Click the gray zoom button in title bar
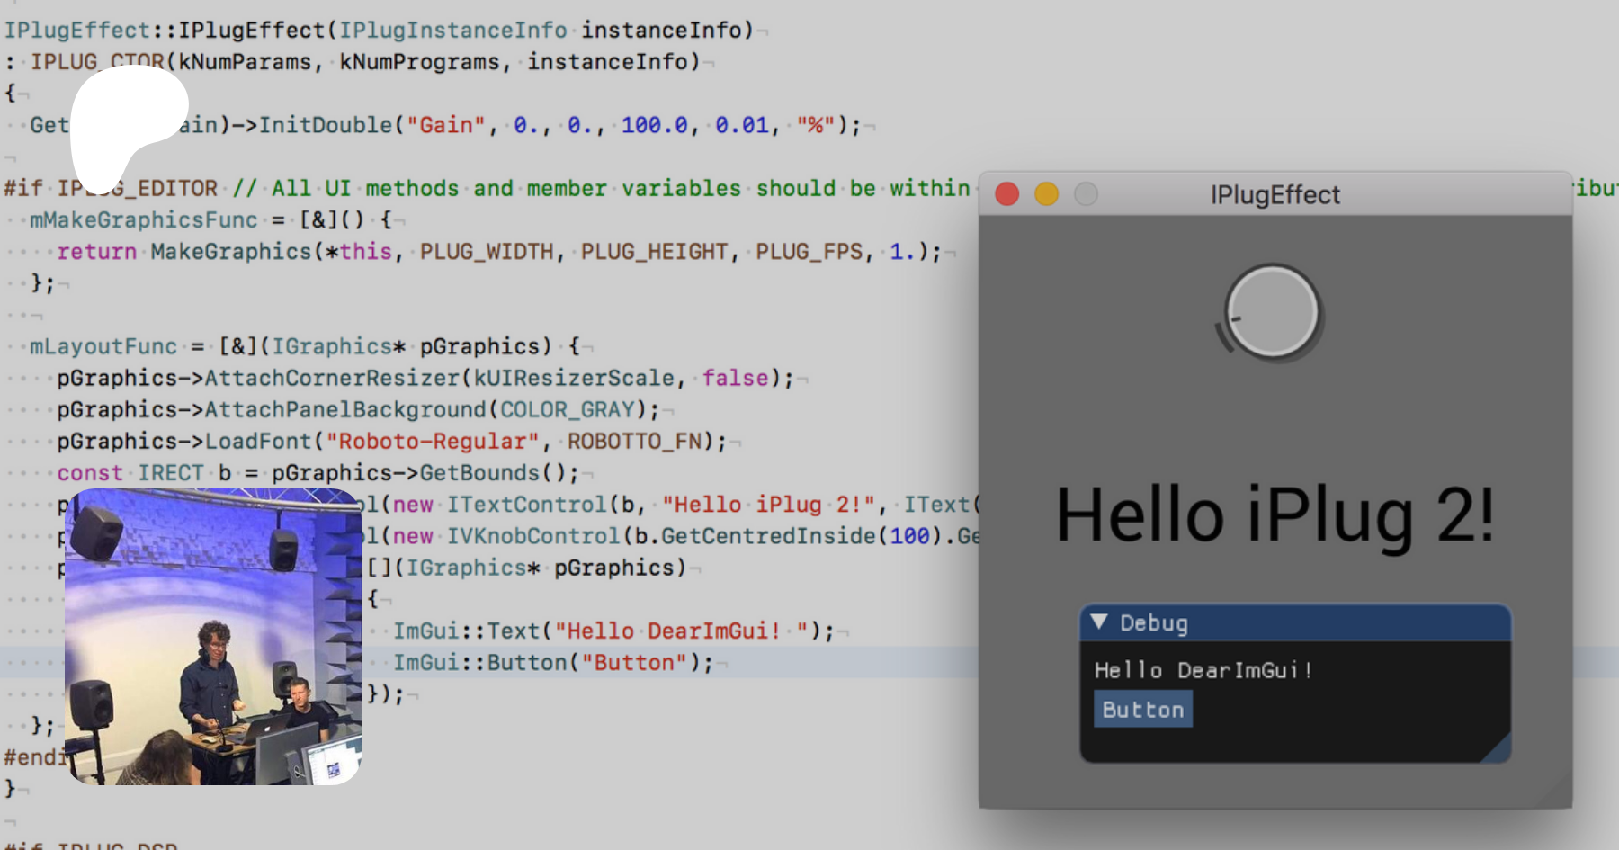1619x850 pixels. tap(1087, 194)
